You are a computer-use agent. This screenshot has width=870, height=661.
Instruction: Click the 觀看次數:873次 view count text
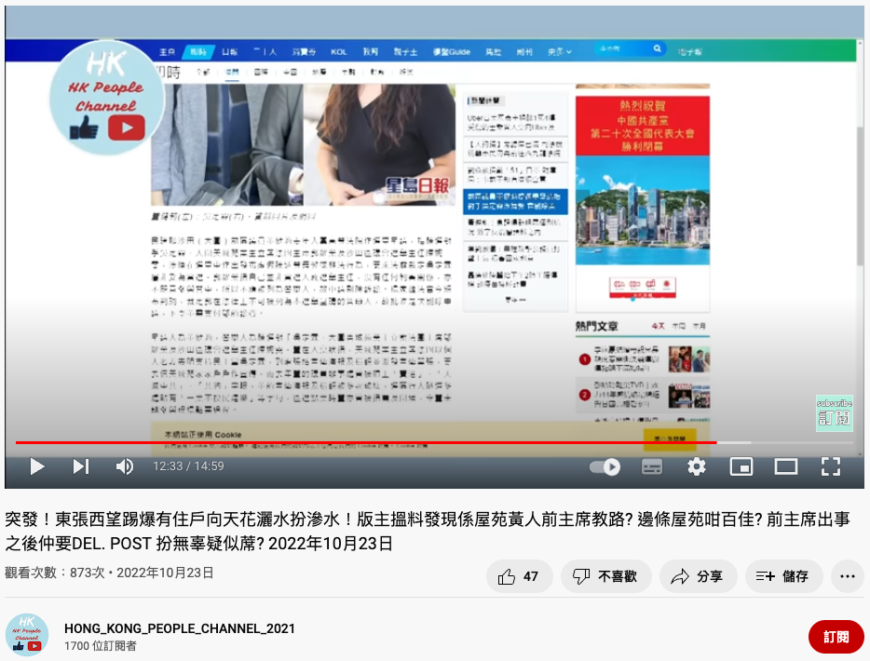pos(54,573)
